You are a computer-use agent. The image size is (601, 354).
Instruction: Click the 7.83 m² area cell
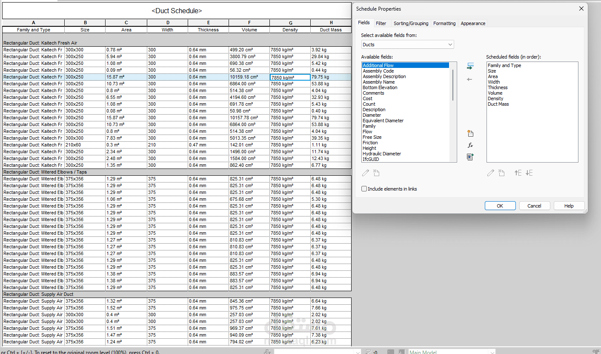coord(126,138)
